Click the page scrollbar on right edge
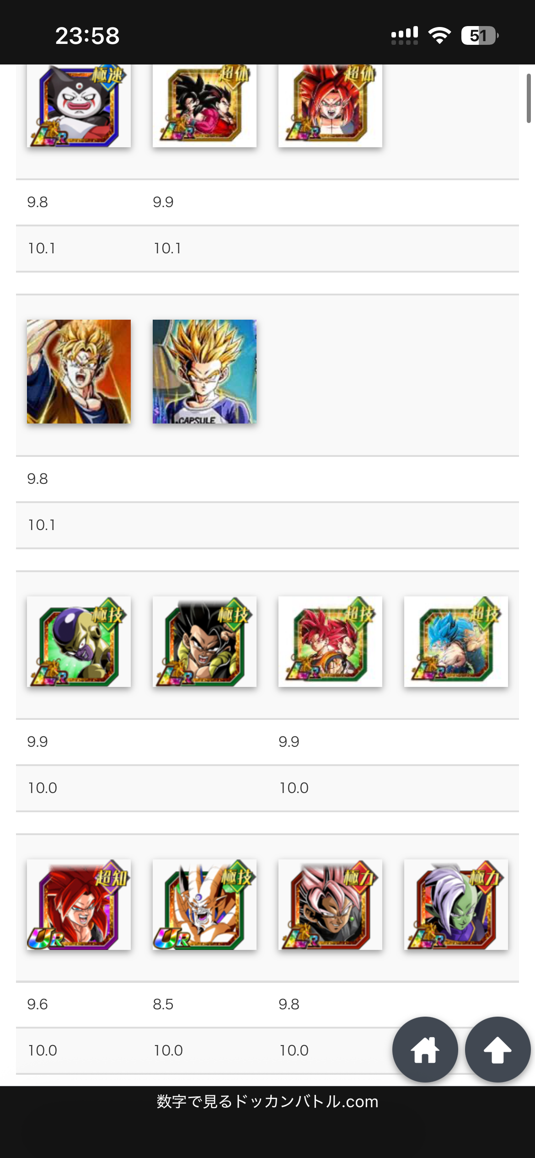 (529, 98)
